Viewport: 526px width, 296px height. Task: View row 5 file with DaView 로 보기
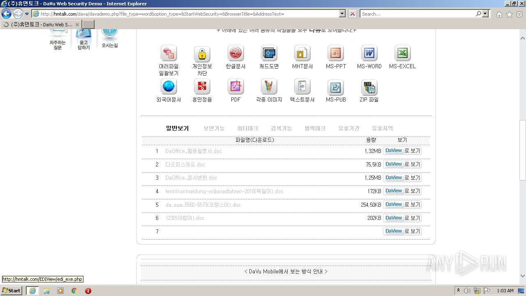(402, 205)
